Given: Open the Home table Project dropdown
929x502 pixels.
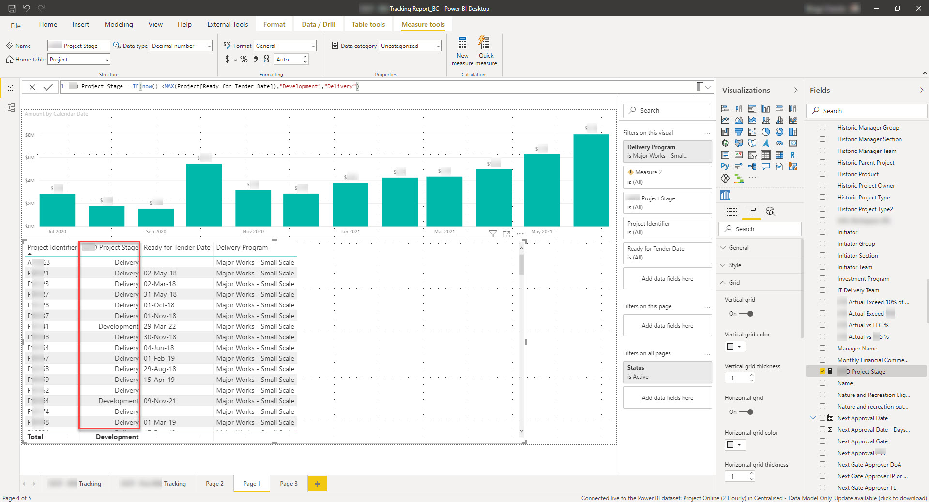Looking at the screenshot, I should click(79, 60).
